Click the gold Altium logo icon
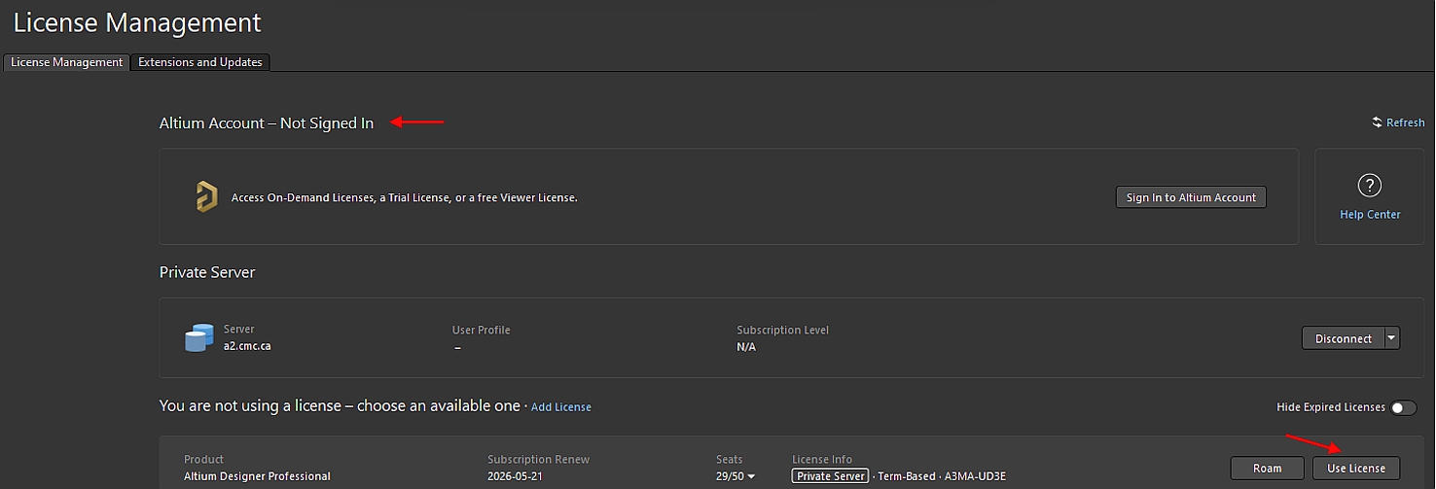This screenshot has width=1436, height=489. [x=205, y=196]
